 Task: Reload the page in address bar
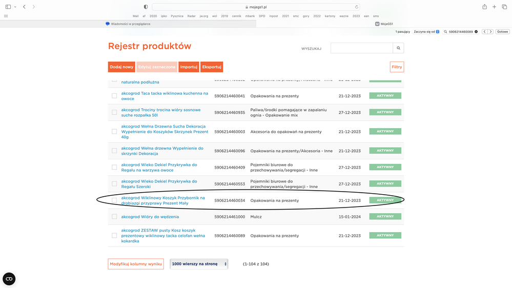[x=356, y=7]
